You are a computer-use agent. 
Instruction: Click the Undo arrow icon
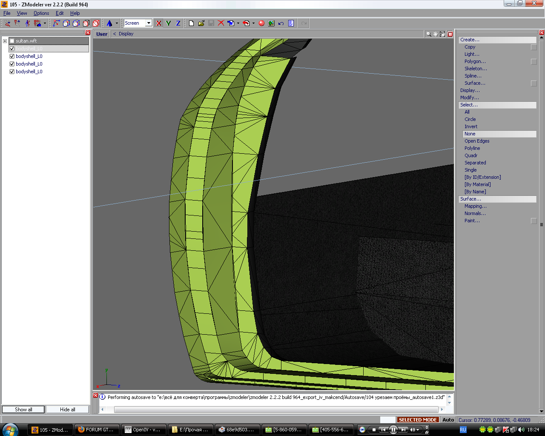tap(281, 23)
